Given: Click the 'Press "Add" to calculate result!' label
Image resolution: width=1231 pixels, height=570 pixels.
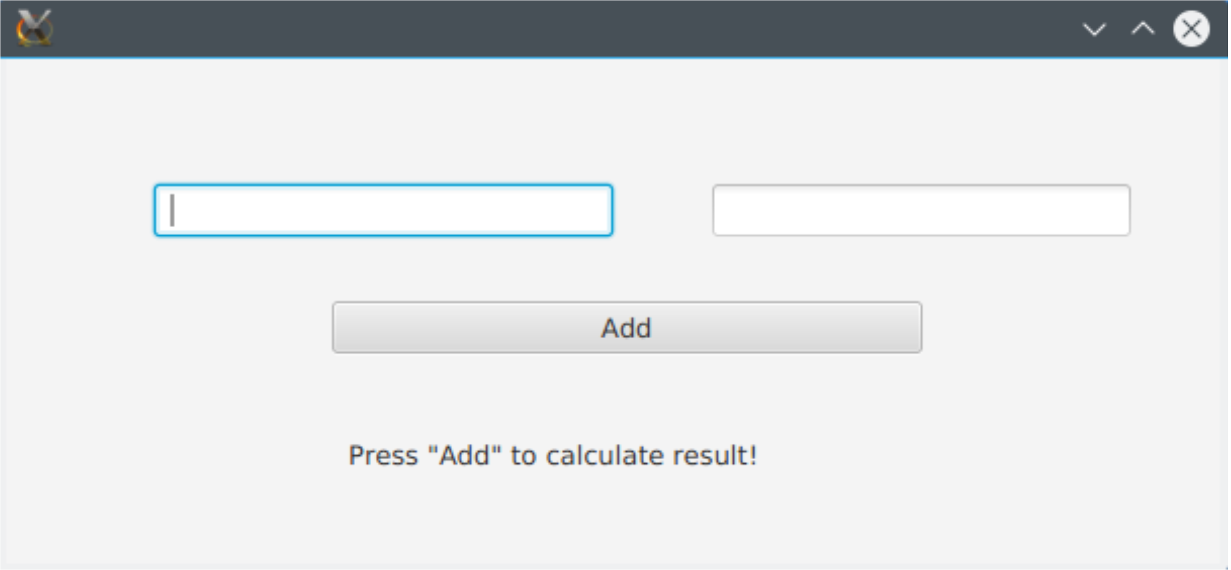Looking at the screenshot, I should [x=552, y=455].
